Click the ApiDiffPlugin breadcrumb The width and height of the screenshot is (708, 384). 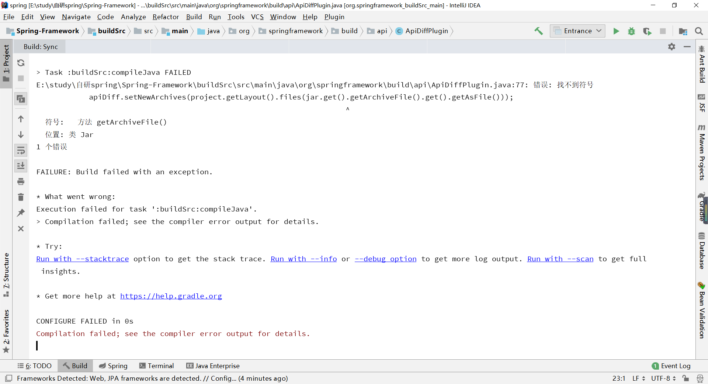coord(422,31)
